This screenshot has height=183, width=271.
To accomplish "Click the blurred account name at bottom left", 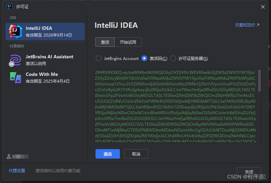I will 20,157.
